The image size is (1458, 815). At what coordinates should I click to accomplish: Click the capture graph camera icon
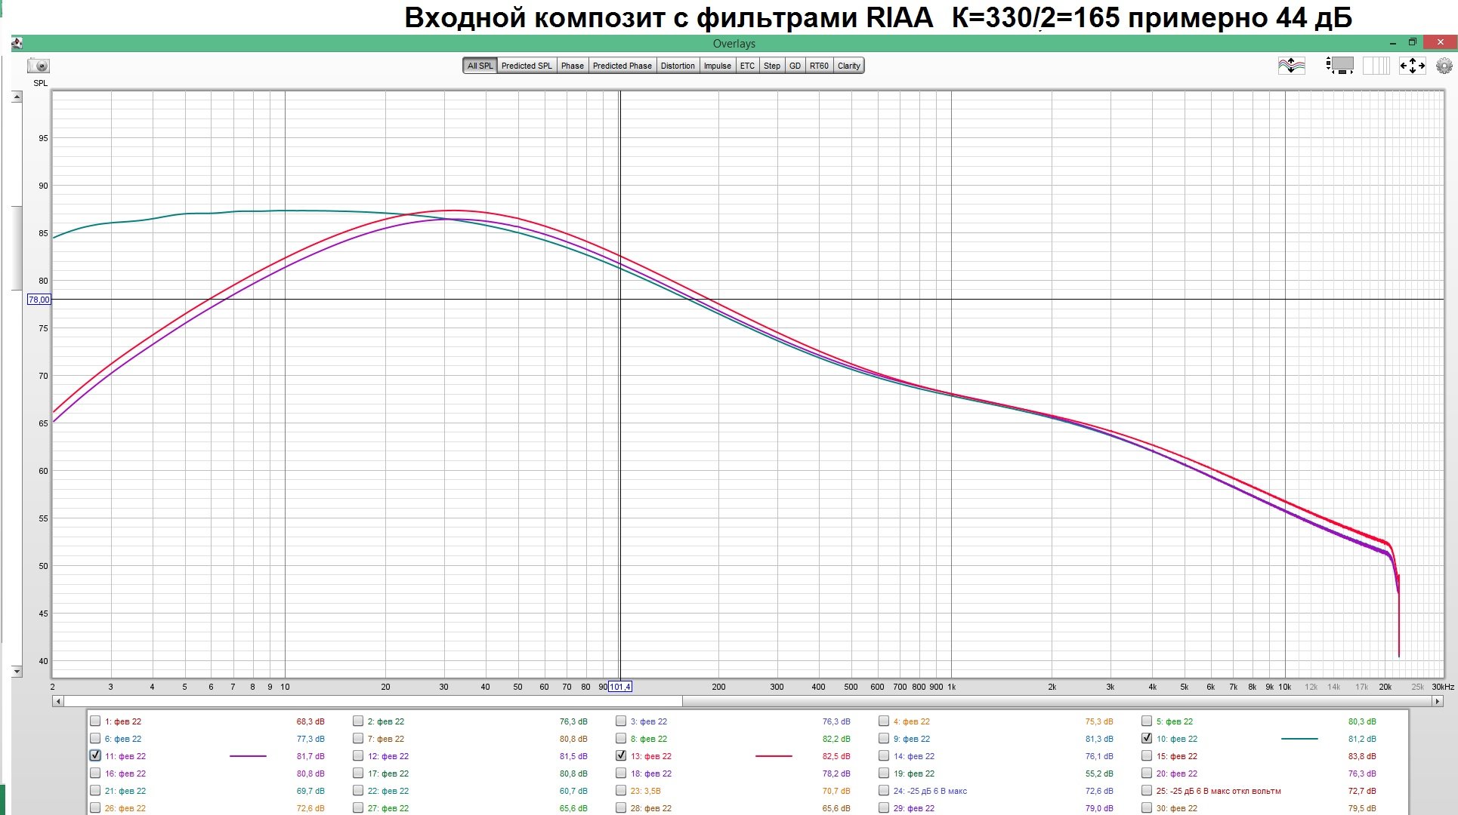(39, 66)
